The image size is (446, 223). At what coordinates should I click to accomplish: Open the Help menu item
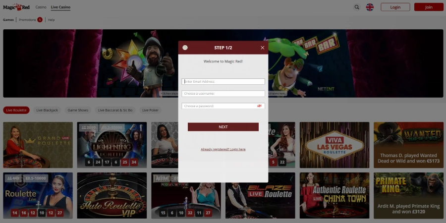click(51, 20)
